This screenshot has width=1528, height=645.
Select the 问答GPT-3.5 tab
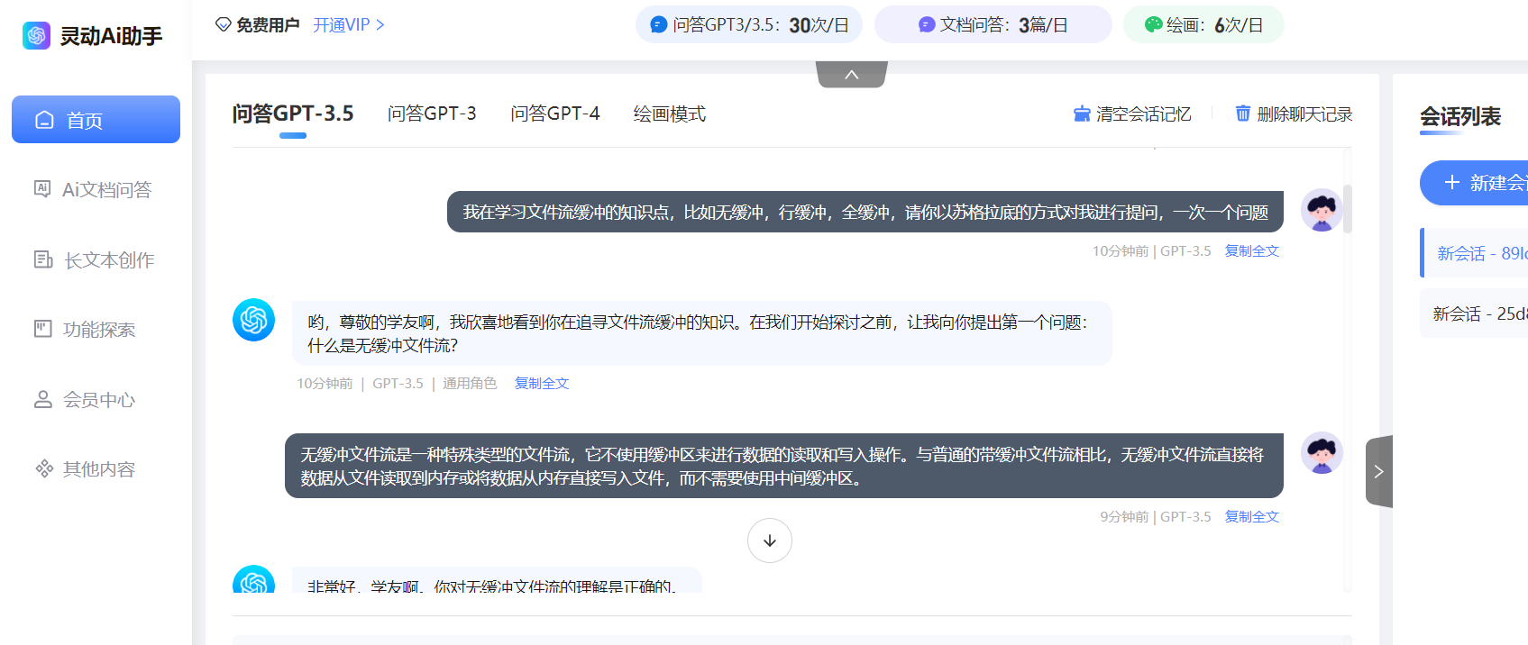[x=293, y=114]
